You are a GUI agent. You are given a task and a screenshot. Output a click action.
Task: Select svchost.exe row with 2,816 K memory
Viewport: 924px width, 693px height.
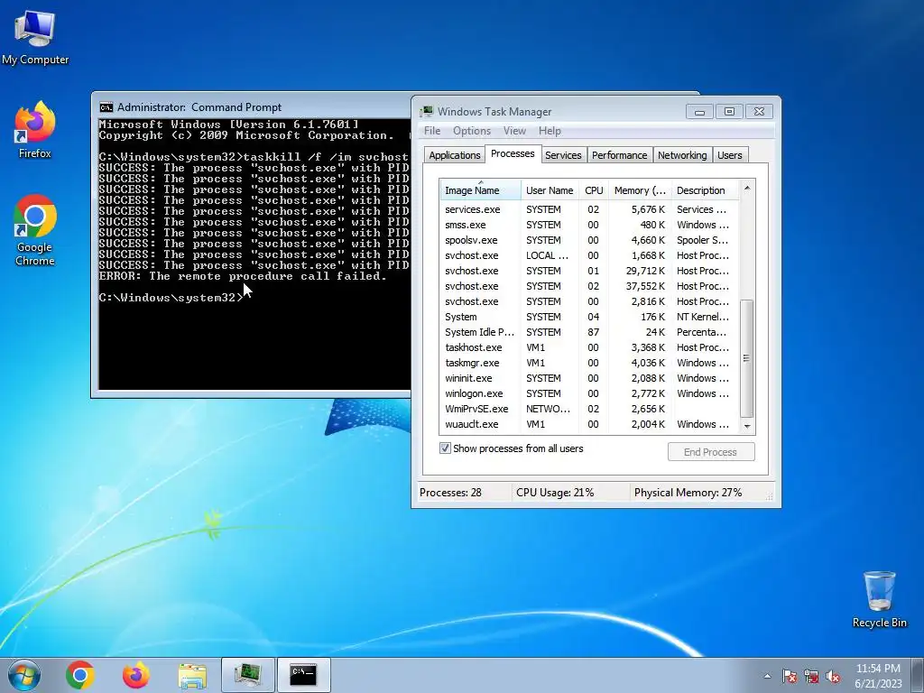[x=588, y=301]
